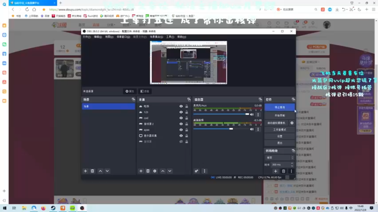The image size is (378, 212).
Task: Enable 工作室模式 studio mode
Action: click(280, 130)
